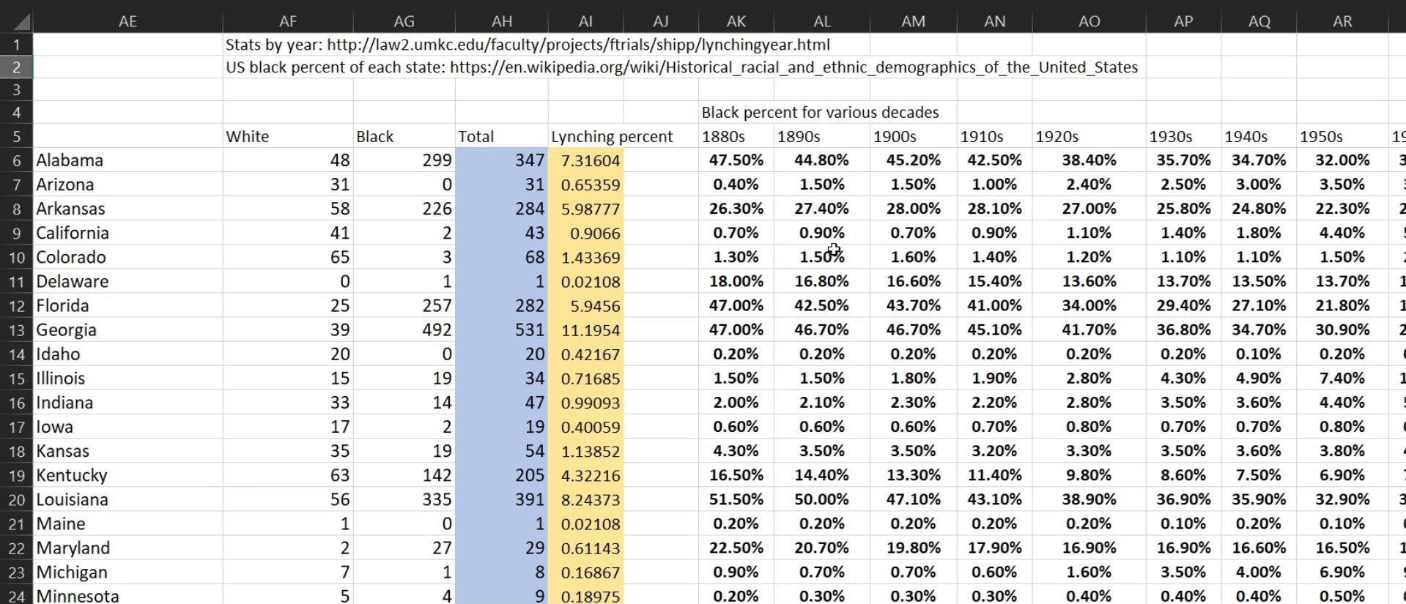Select the 'California' state cell

click(127, 233)
